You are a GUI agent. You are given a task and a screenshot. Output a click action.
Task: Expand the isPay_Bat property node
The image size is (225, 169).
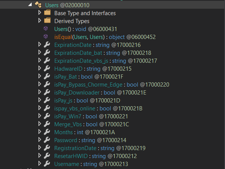(x=40, y=76)
